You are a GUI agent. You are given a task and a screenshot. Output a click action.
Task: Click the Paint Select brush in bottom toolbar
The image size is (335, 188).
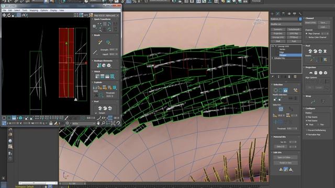pos(66,118)
